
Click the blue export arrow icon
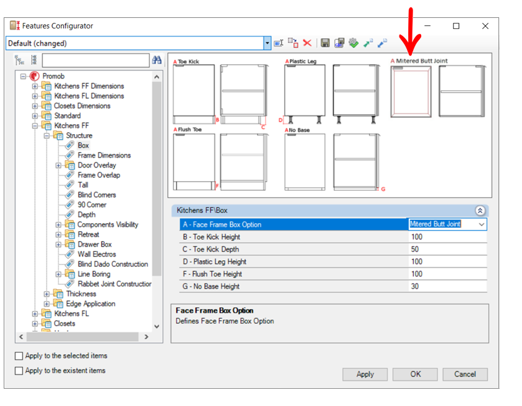[x=382, y=43]
